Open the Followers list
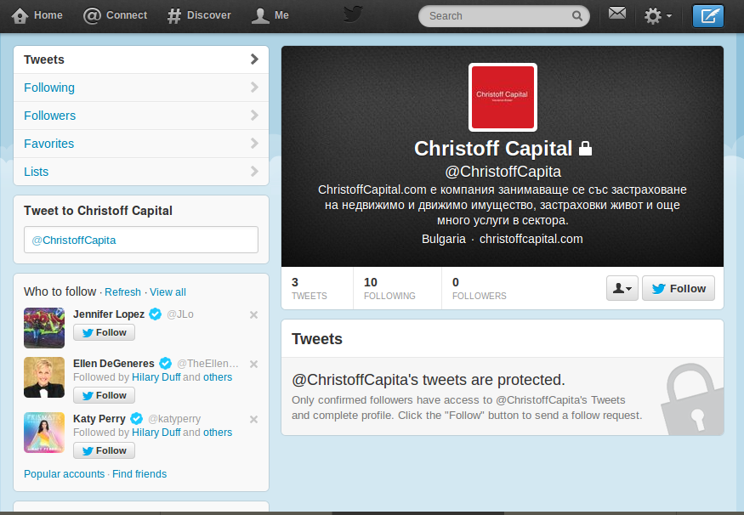Screen dimensions: 744x515 coord(141,116)
